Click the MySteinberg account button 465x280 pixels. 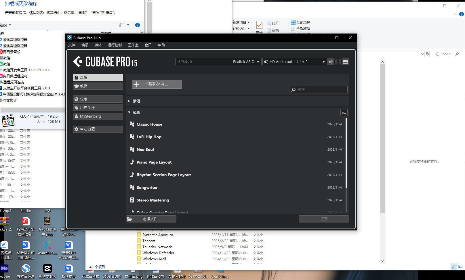pyautogui.click(x=98, y=116)
